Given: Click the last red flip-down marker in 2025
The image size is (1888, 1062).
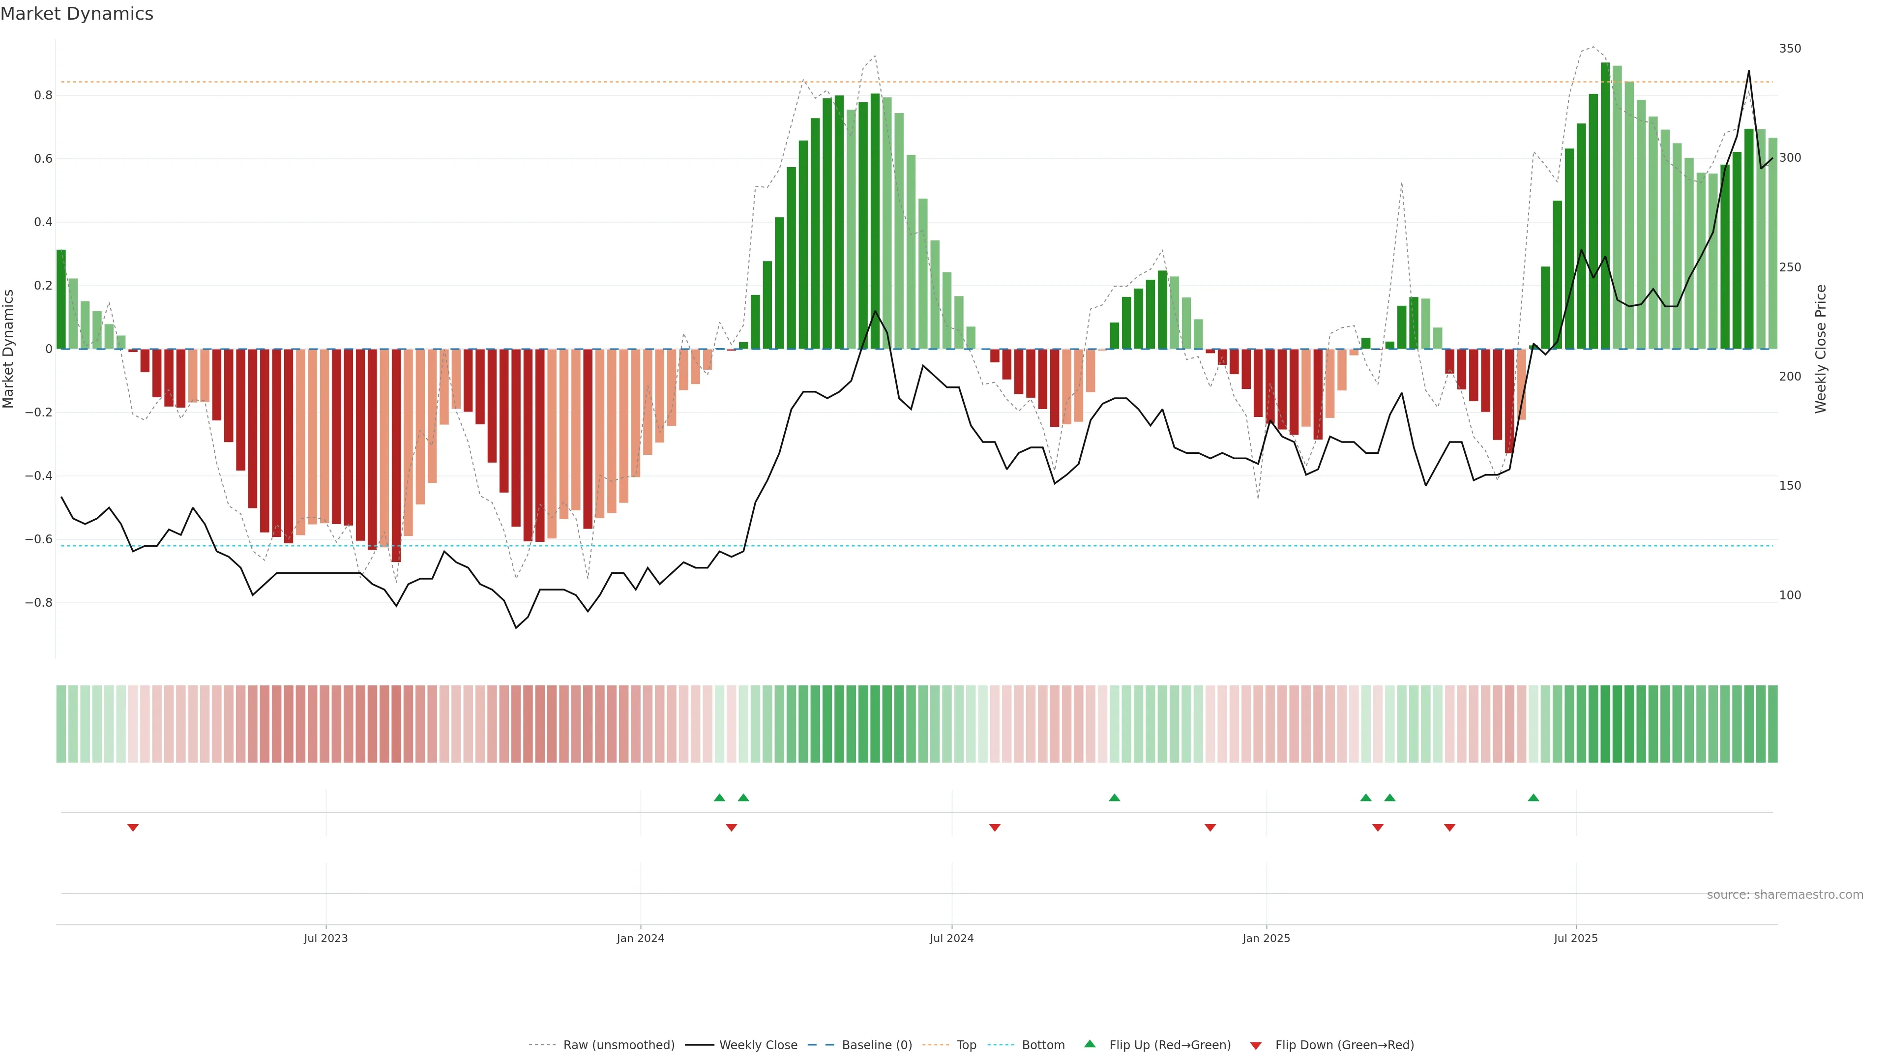Looking at the screenshot, I should 1449,827.
